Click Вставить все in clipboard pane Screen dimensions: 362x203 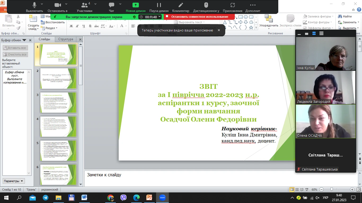[15, 48]
